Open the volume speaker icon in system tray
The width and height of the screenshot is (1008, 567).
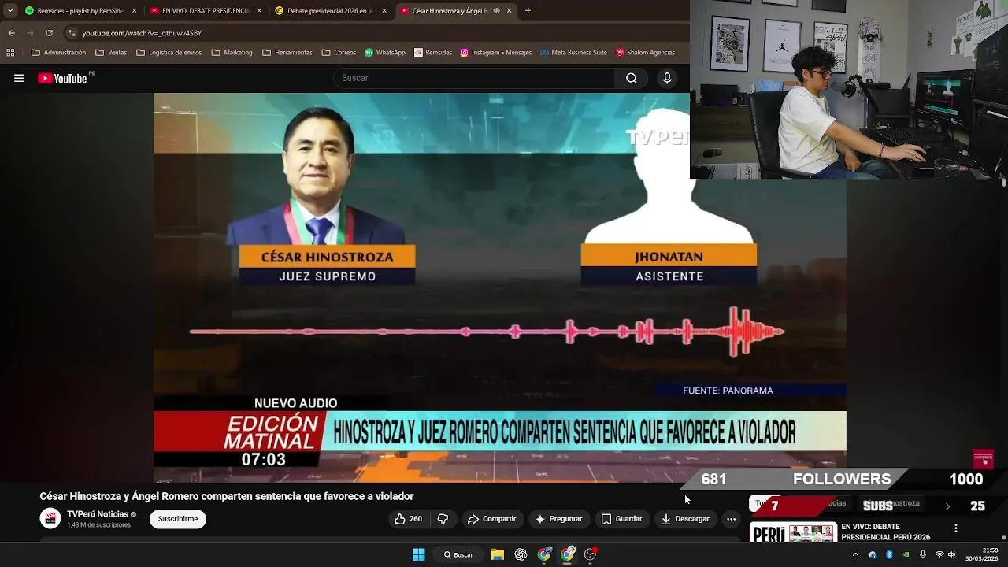point(951,554)
